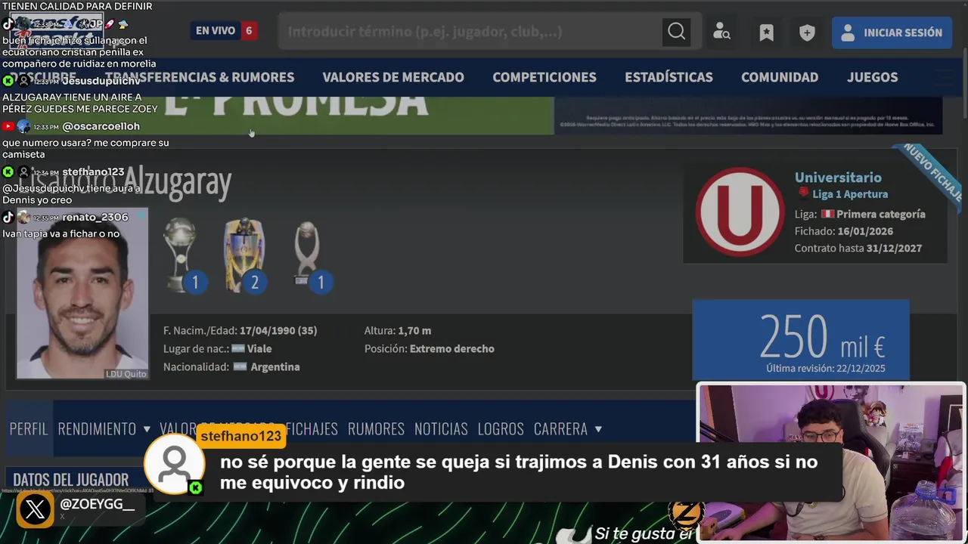This screenshot has height=544, width=968.
Task: Select the PERFIL tab
Action: (x=29, y=428)
